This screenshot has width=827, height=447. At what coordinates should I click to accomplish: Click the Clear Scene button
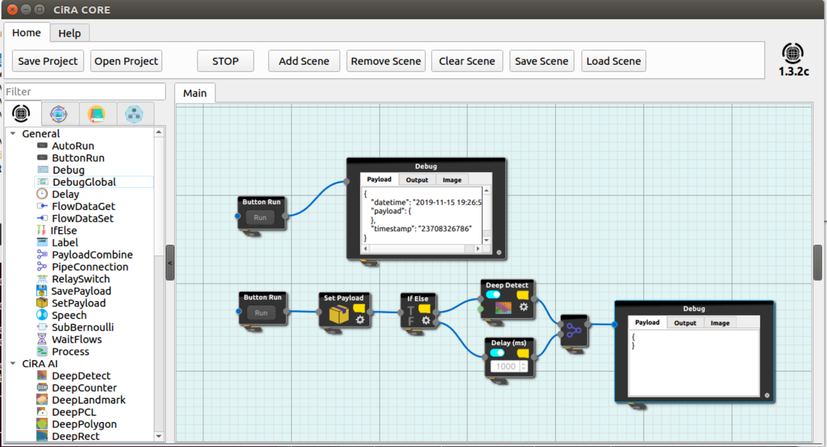tap(467, 61)
